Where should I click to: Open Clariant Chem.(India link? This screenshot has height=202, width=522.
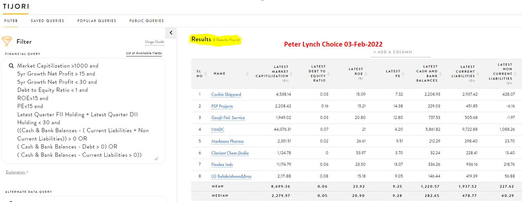tap(230, 153)
